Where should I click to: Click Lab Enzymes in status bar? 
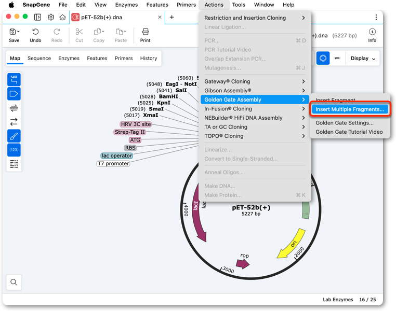coord(338,300)
